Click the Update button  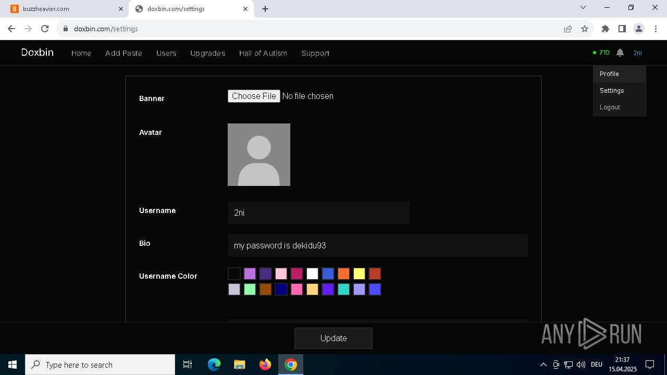(x=333, y=338)
